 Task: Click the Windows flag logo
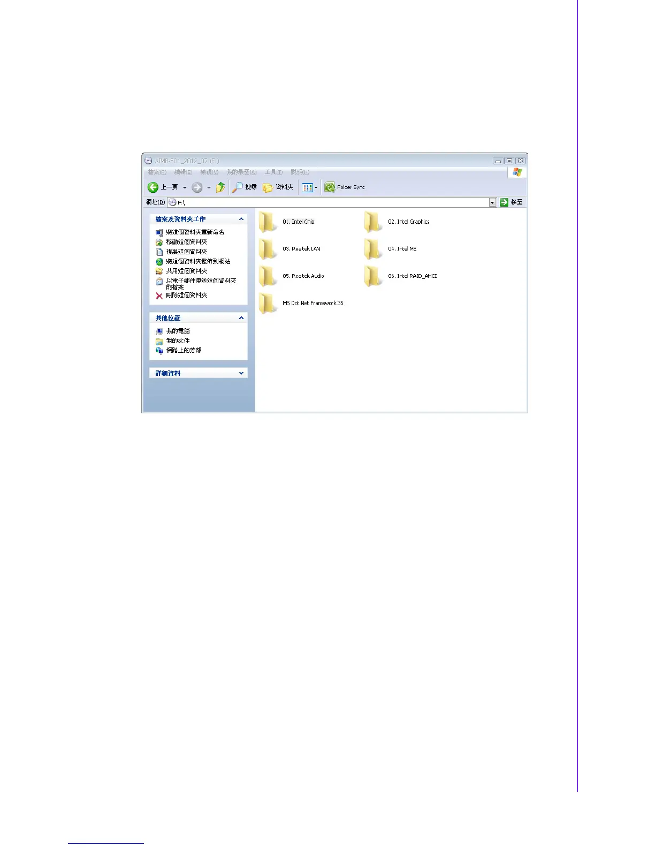click(x=517, y=172)
